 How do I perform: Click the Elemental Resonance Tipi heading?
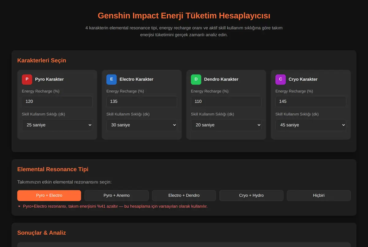click(53, 169)
